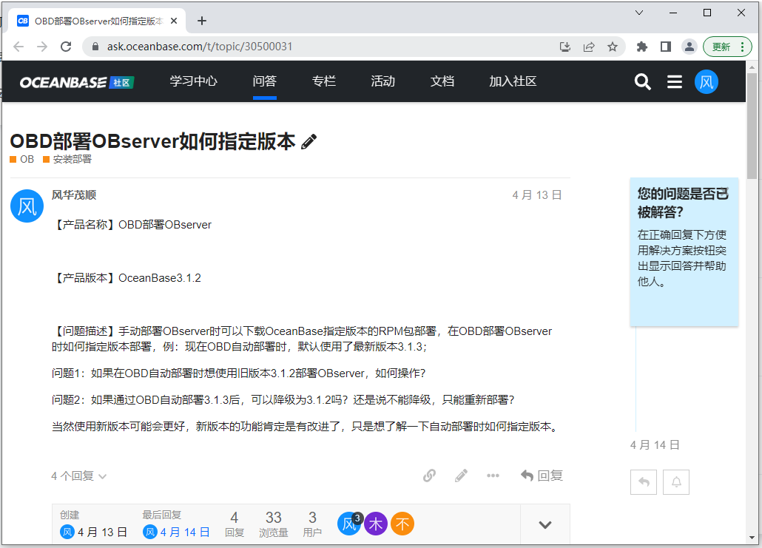Open the tab search chevron
This screenshot has height=548, width=762.
639,13
